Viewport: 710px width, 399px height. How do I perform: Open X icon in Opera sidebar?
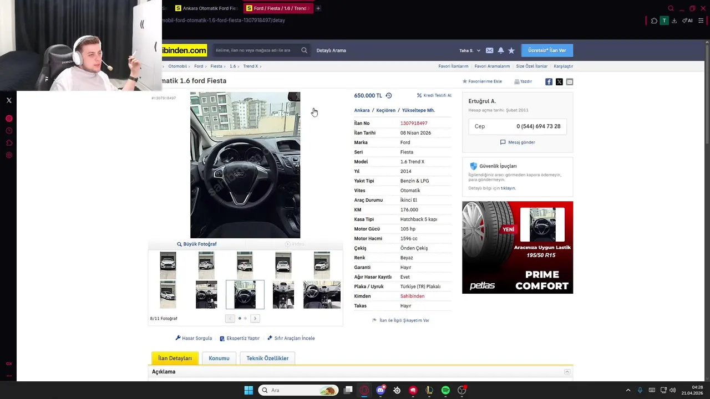(9, 100)
